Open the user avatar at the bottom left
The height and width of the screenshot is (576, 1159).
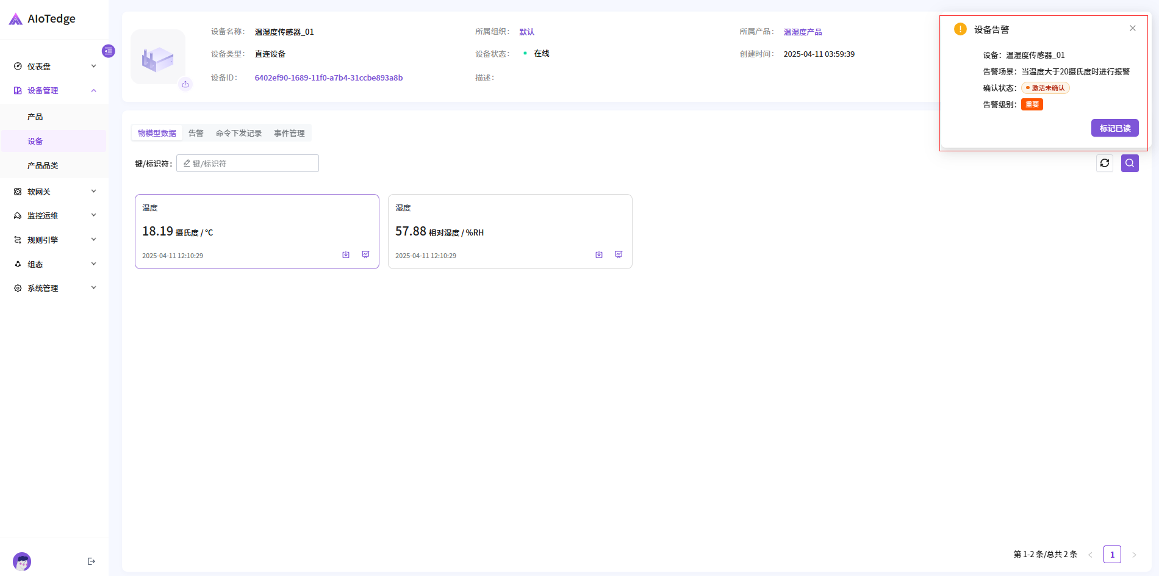tap(22, 561)
